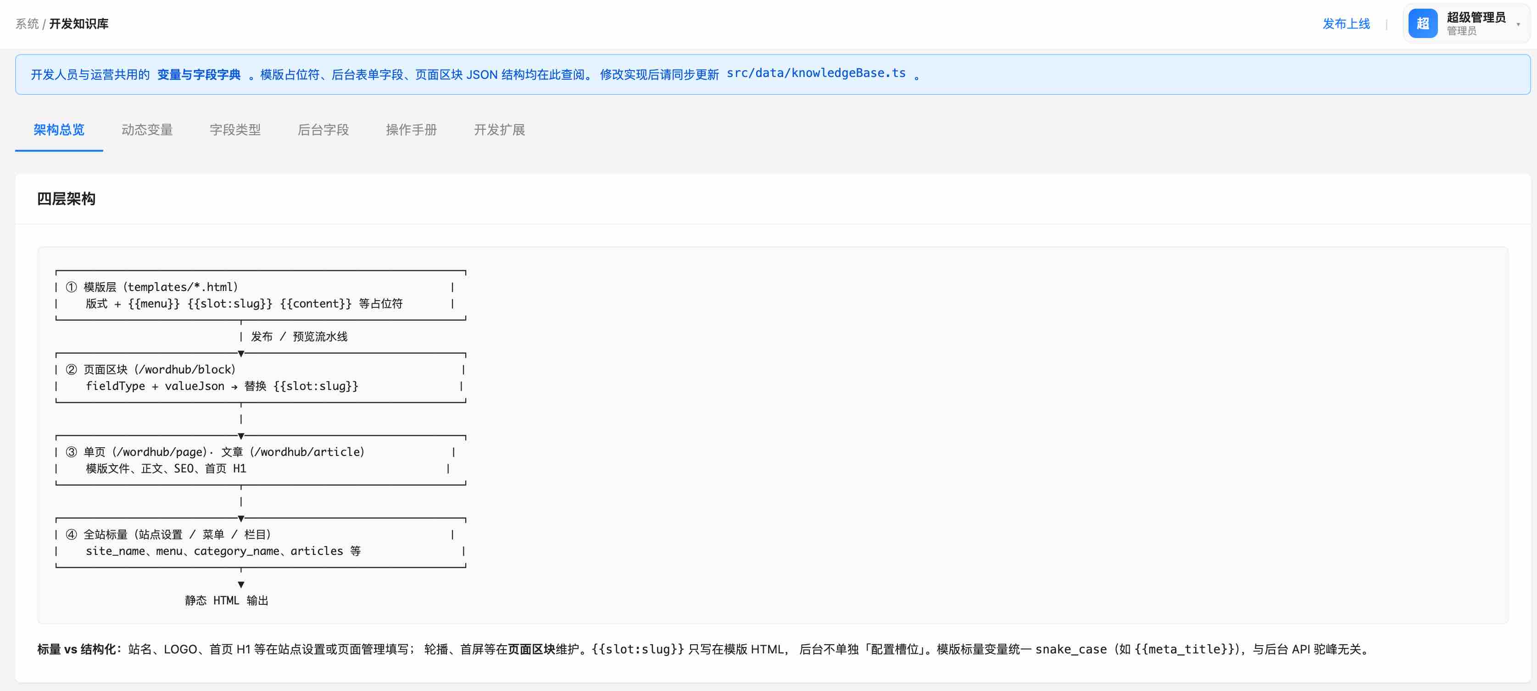Screen dimensions: 1537x691
Task: Click the src/data/knowledgeBase.ts path text
Action: point(816,73)
